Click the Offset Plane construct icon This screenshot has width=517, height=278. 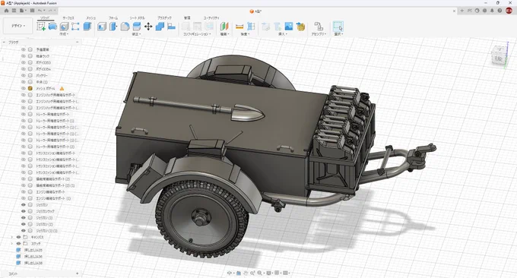pos(224,27)
